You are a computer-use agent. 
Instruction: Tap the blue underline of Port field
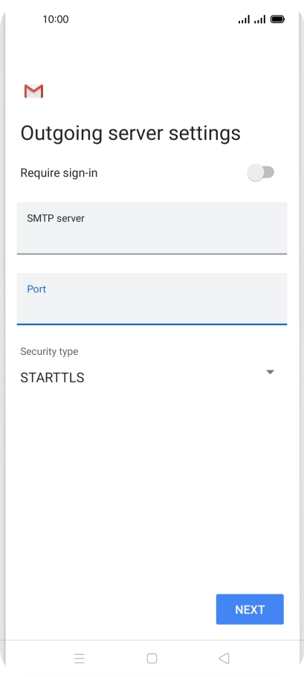152,324
